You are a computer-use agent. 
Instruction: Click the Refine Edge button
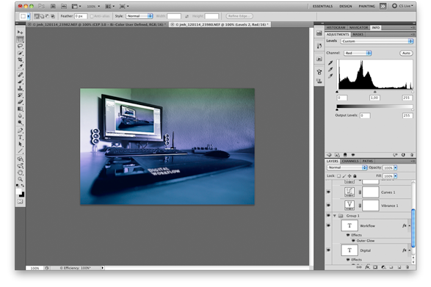[239, 16]
